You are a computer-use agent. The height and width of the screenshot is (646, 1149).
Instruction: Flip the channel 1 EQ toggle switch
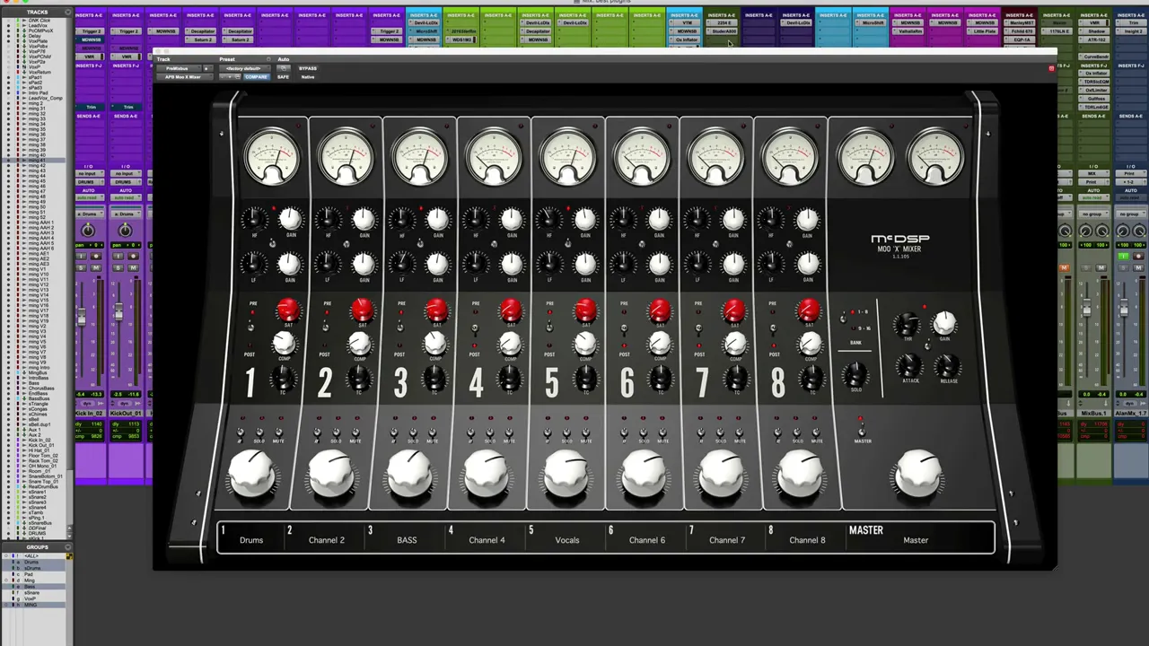[x=272, y=241]
